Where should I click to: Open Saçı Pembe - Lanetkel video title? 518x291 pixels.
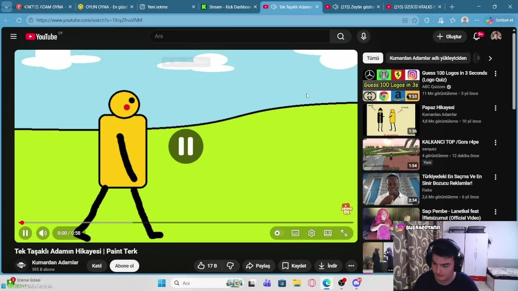click(x=451, y=214)
